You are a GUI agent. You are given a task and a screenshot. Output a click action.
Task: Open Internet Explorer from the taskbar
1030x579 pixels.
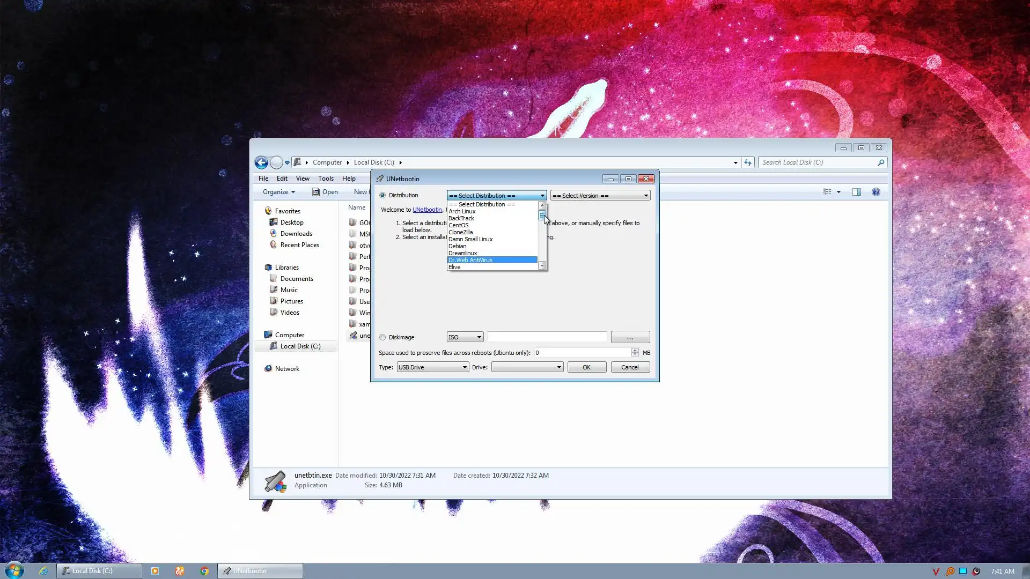[x=43, y=571]
